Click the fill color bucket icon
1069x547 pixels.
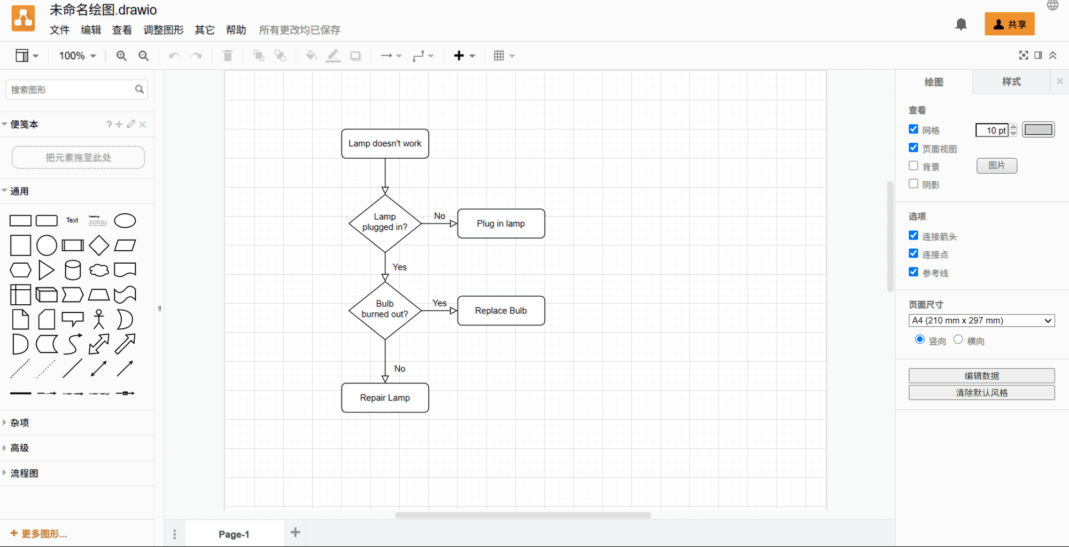(311, 56)
